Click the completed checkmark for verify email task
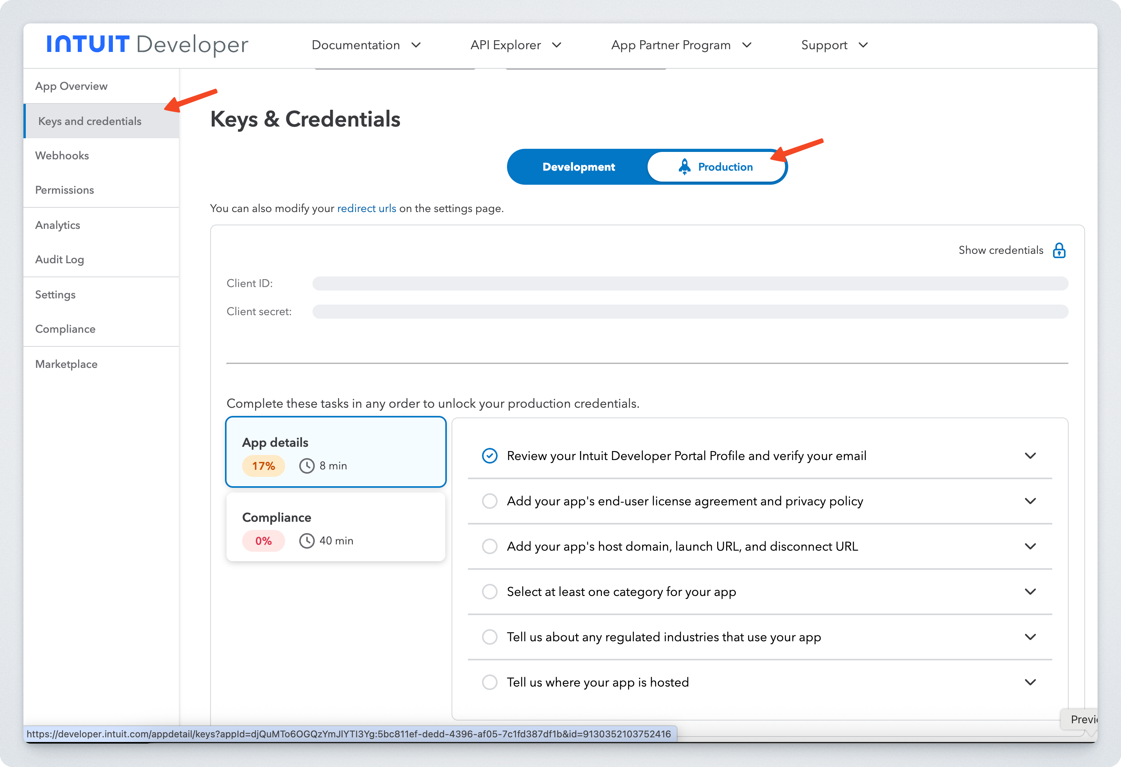Viewport: 1121px width, 767px height. click(489, 456)
